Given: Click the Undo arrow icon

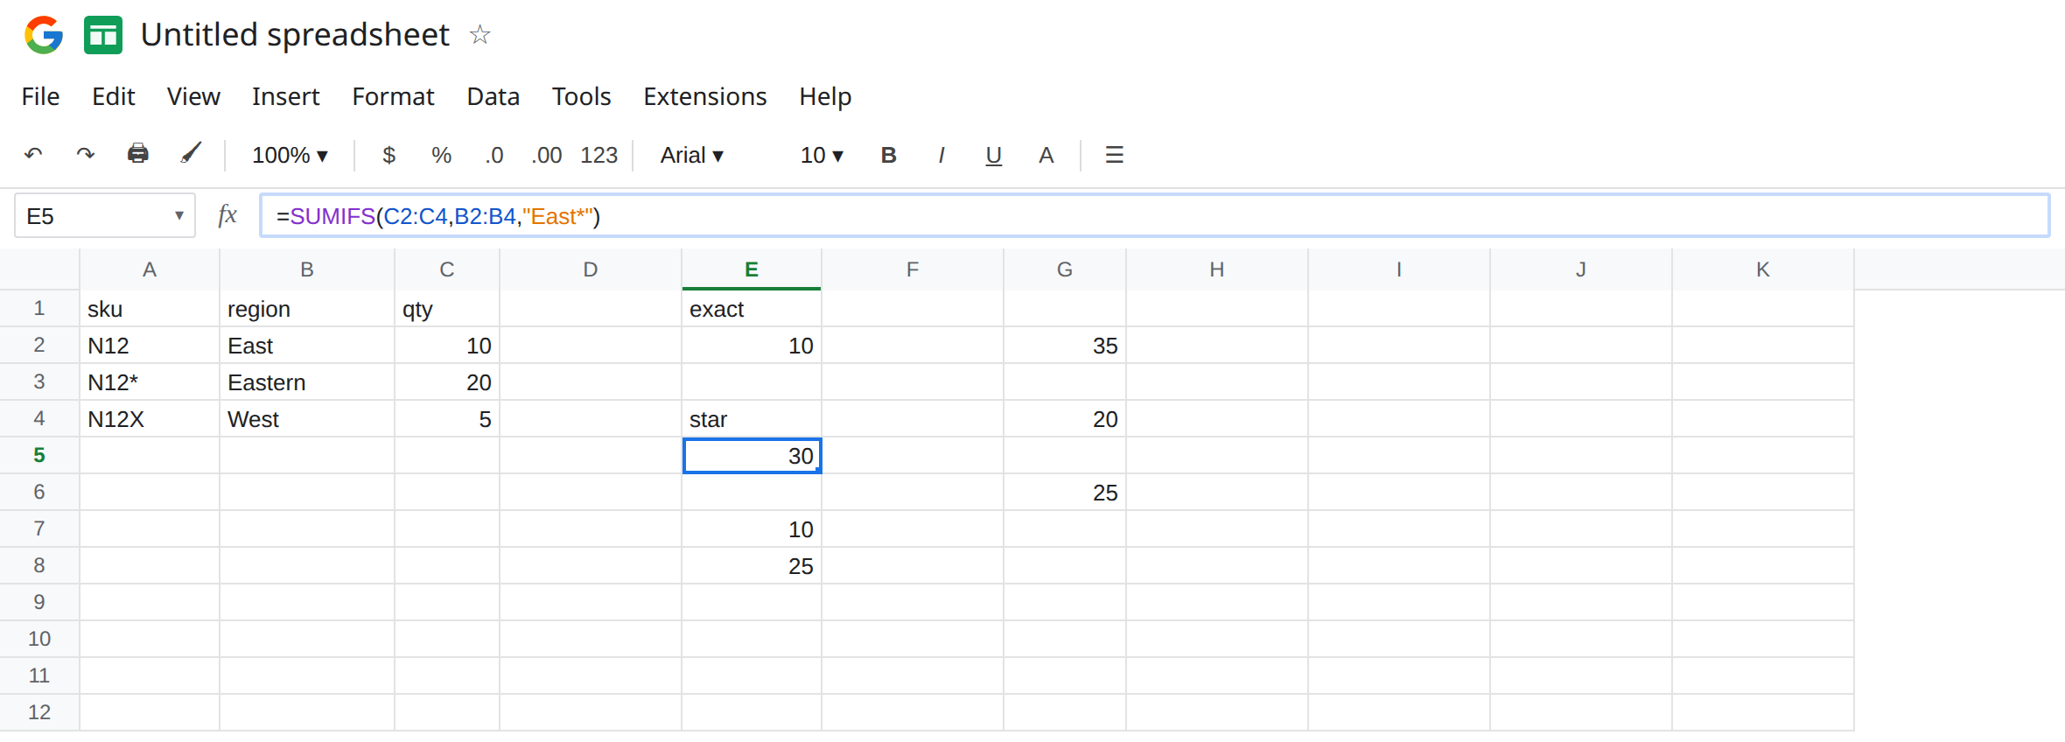Looking at the screenshot, I should [33, 155].
